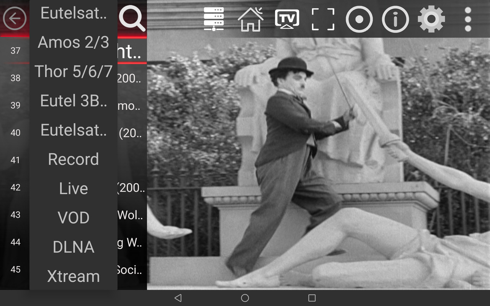Select Thor 5/6/7 from the list
Screen dimensions: 490x306
[73, 72]
